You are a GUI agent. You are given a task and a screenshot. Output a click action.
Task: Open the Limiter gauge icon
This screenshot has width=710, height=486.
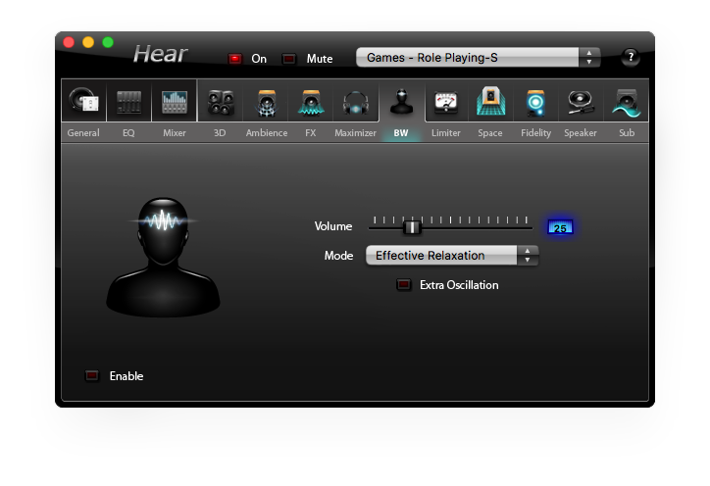[x=446, y=102]
